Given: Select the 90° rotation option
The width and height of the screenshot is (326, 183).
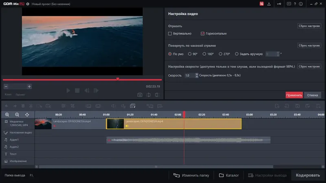Looking at the screenshot, I should pos(190,54).
